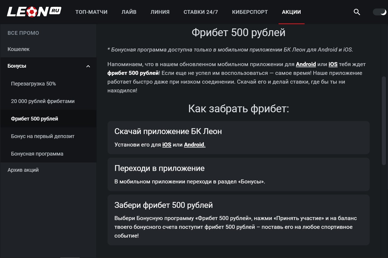This screenshot has width=388, height=258.
Task: Click Android link in Скачай приложение card
Action: (195, 145)
